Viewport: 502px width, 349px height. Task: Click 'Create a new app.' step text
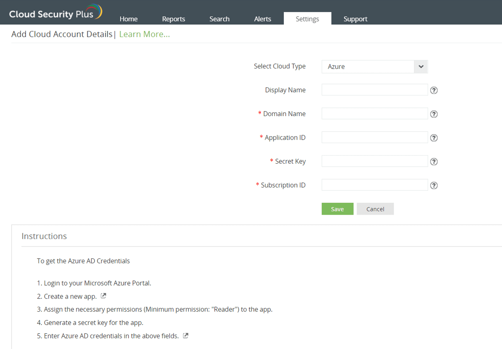pyautogui.click(x=67, y=296)
